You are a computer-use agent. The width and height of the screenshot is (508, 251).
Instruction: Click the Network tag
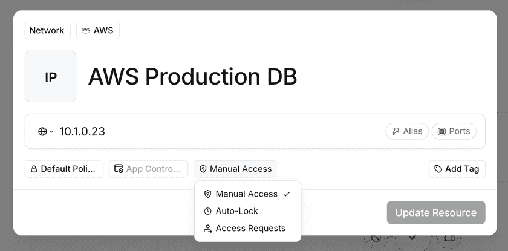[47, 31]
